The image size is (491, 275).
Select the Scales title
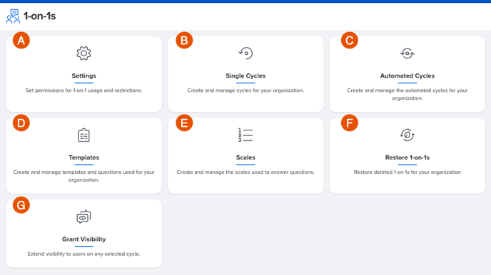(x=246, y=157)
